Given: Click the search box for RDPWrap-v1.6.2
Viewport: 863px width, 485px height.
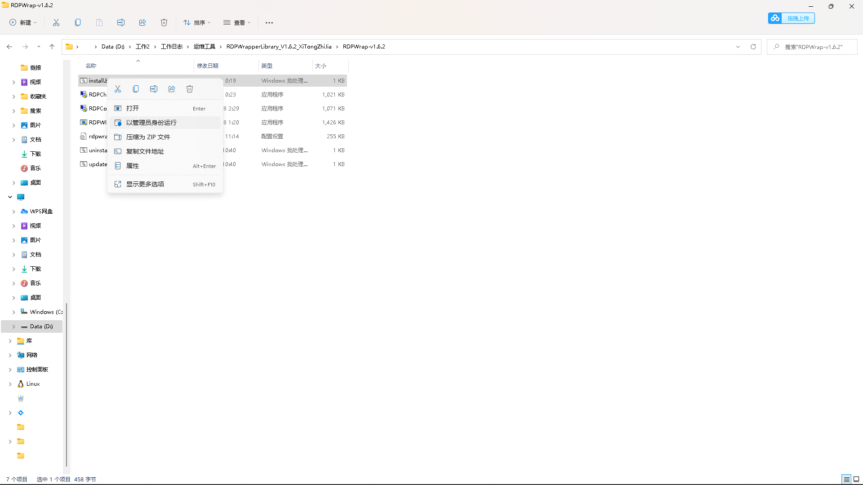Looking at the screenshot, I should point(812,47).
